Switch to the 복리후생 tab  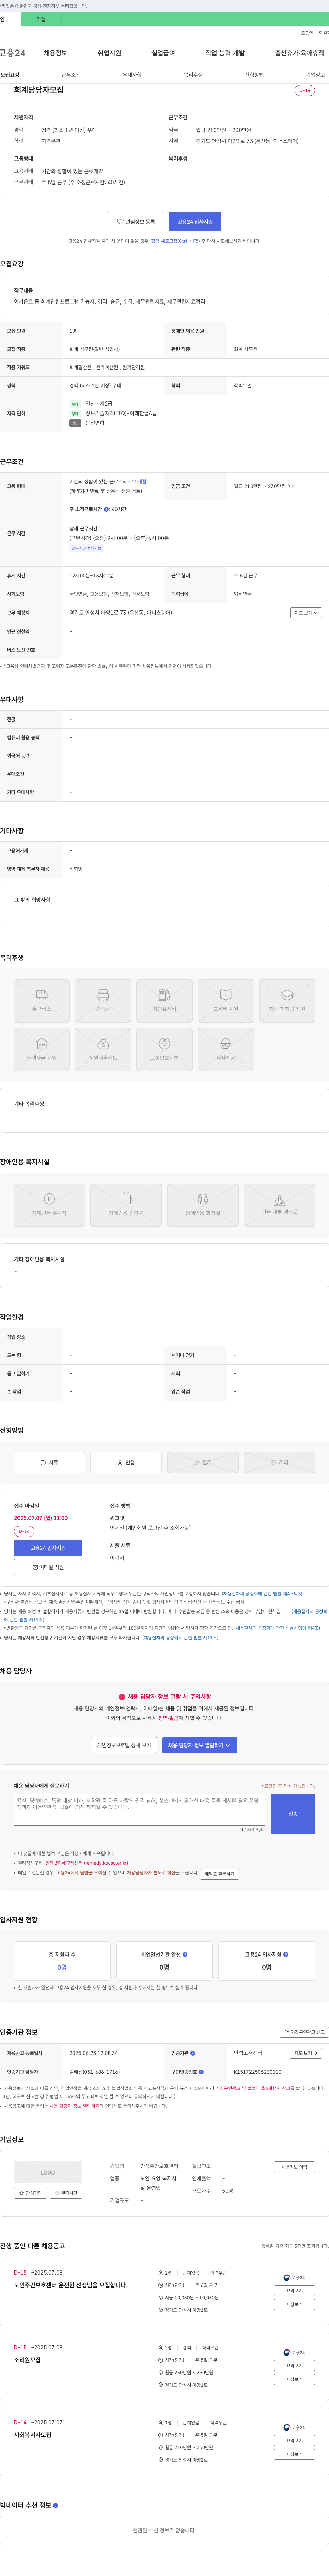193,75
